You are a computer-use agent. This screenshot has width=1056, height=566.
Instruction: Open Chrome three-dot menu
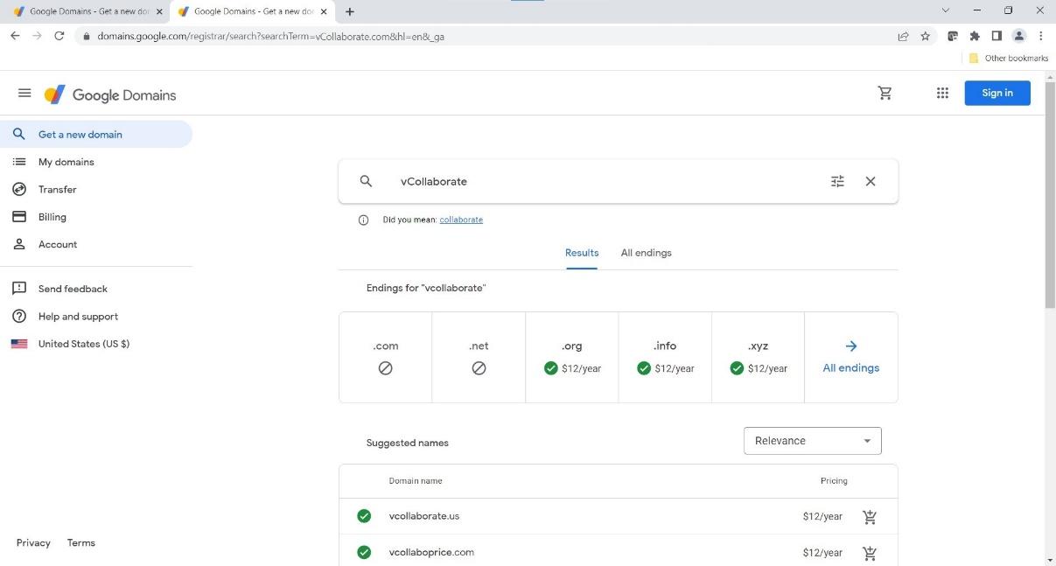point(1041,36)
